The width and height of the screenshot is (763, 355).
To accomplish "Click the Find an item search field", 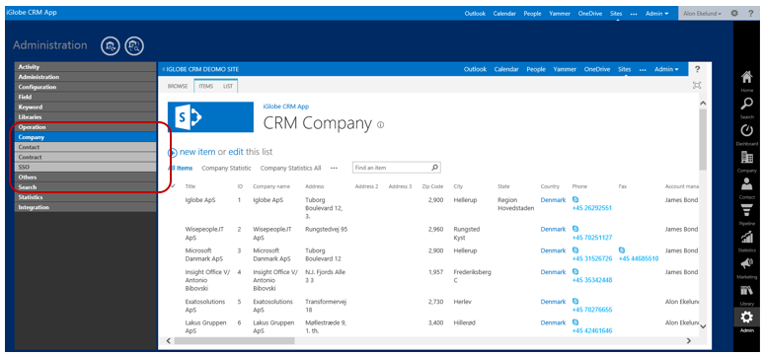I will 392,168.
